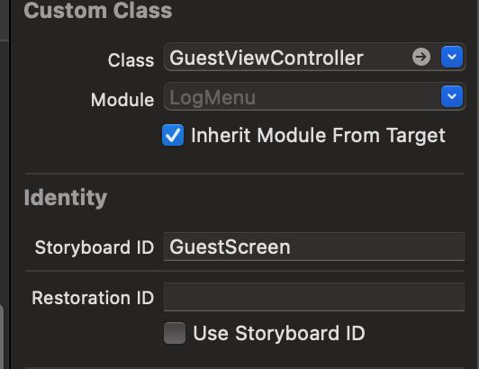Select the Module label text
This screenshot has width=479, height=369.
[x=122, y=100]
